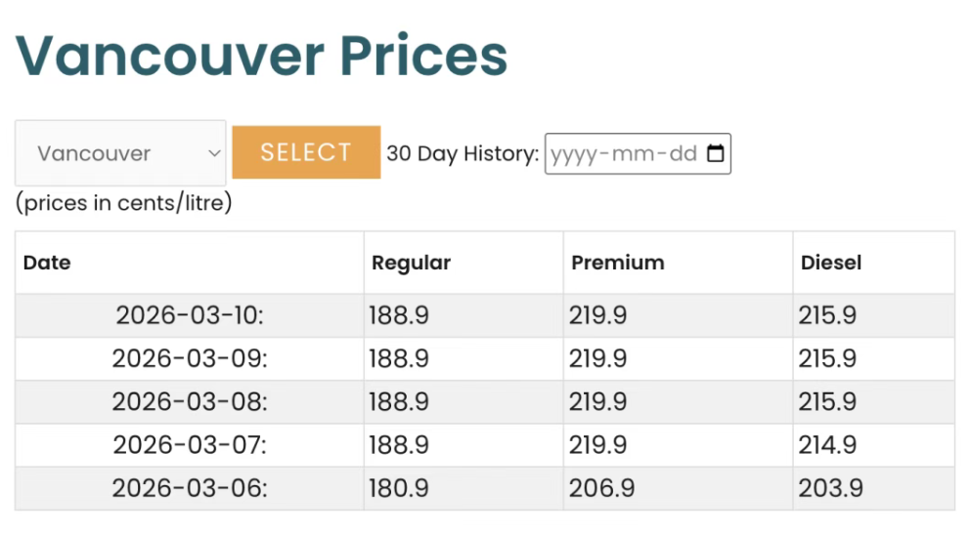The image size is (971, 533).
Task: Focus the 30 Day History date field
Action: 624,154
